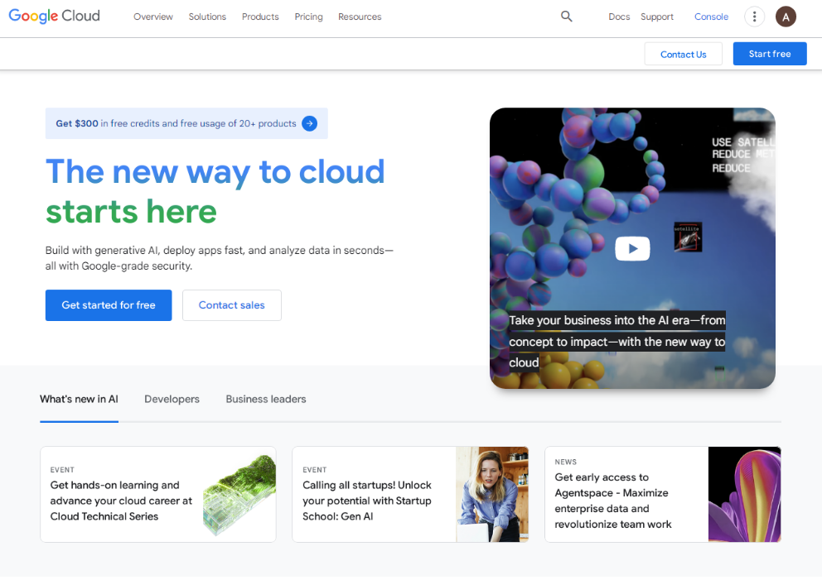The image size is (822, 580).
Task: Play the promotional video
Action: 632,248
